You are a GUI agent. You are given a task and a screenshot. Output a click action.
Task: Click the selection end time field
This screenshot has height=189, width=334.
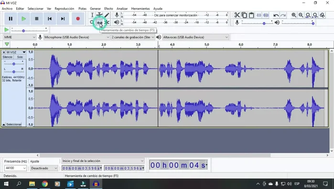(x=124, y=168)
